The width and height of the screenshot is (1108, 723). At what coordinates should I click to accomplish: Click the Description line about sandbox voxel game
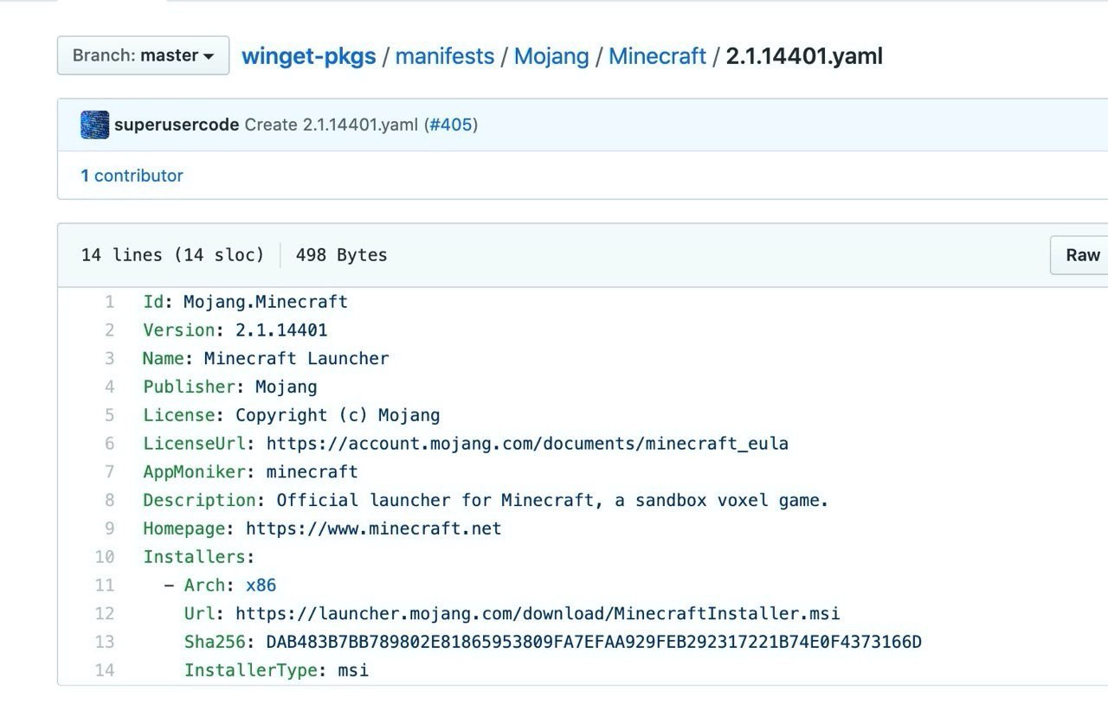tap(486, 500)
